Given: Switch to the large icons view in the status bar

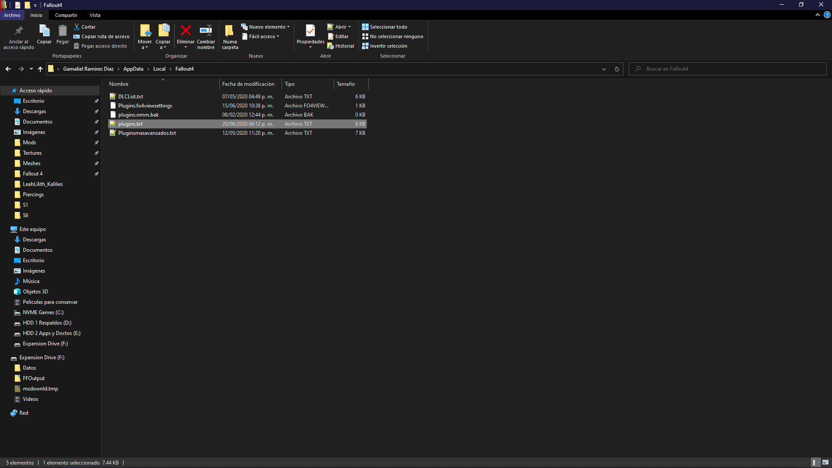Looking at the screenshot, I should click(x=825, y=462).
